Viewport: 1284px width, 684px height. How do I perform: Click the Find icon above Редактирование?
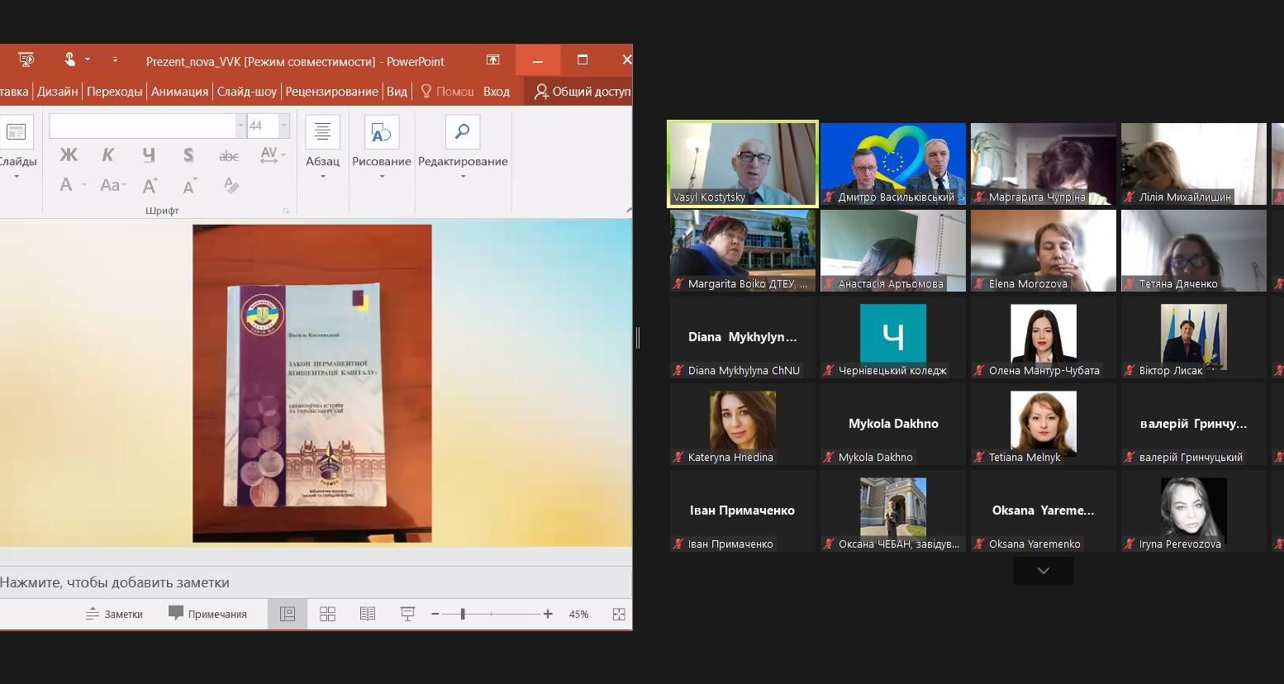pyautogui.click(x=462, y=132)
